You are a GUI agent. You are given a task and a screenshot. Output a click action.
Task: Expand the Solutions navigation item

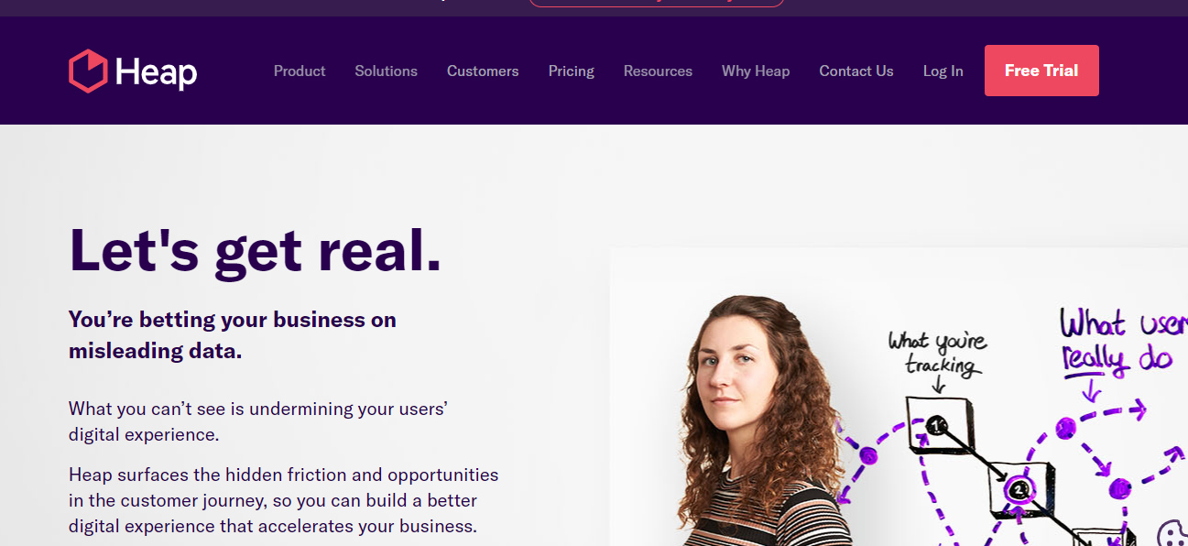(386, 71)
